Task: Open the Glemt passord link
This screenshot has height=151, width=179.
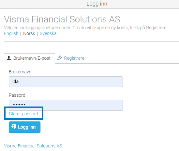Action: click(23, 114)
